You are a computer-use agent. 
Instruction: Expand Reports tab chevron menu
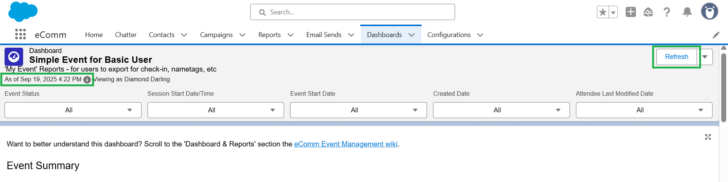click(290, 35)
